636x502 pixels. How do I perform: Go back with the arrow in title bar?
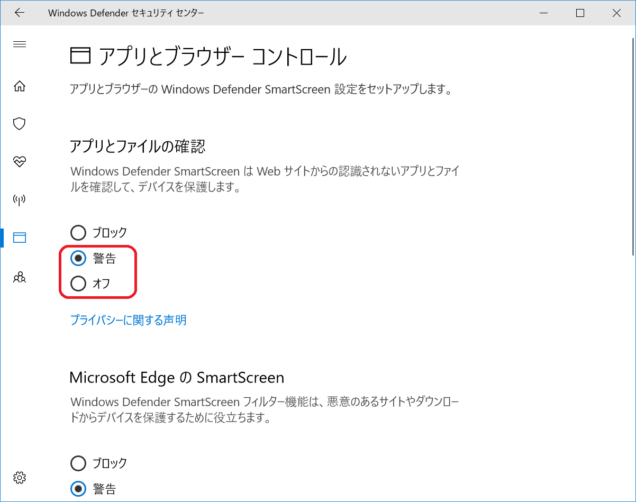click(20, 13)
